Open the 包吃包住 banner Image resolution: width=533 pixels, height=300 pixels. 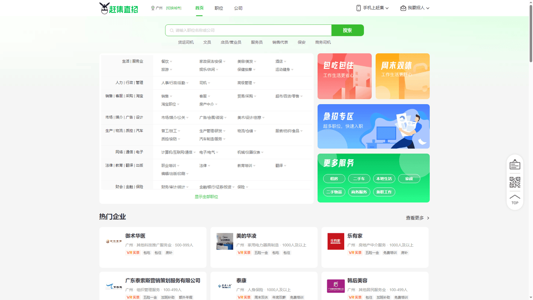(345, 76)
